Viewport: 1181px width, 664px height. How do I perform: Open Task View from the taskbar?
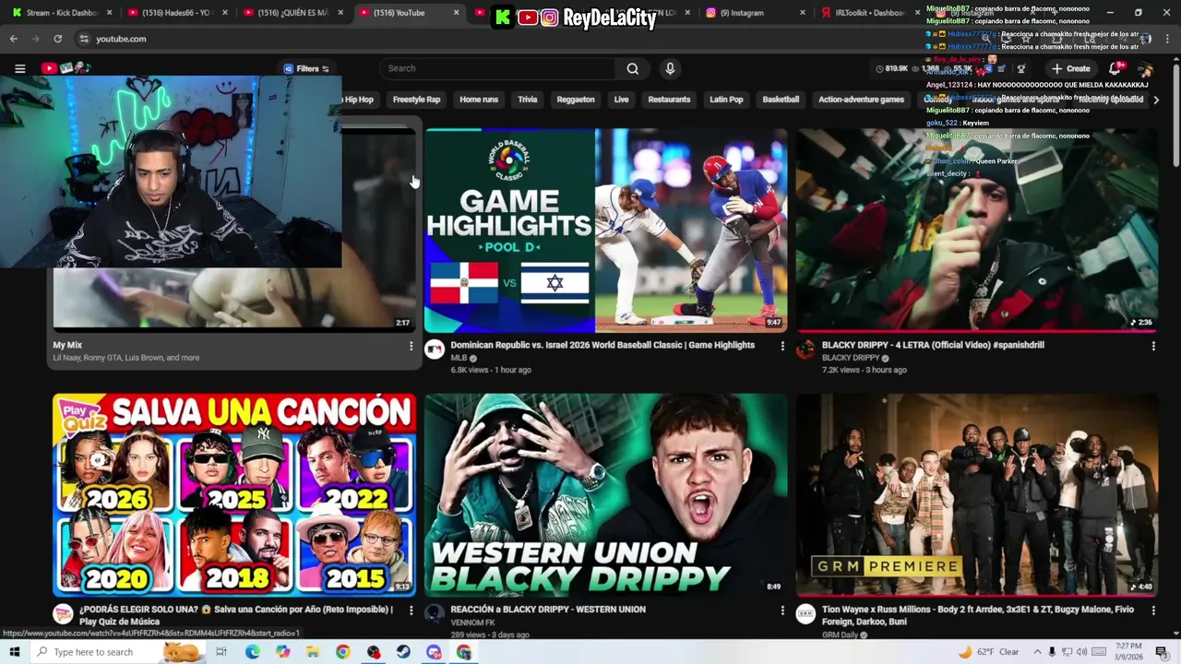[x=221, y=652]
